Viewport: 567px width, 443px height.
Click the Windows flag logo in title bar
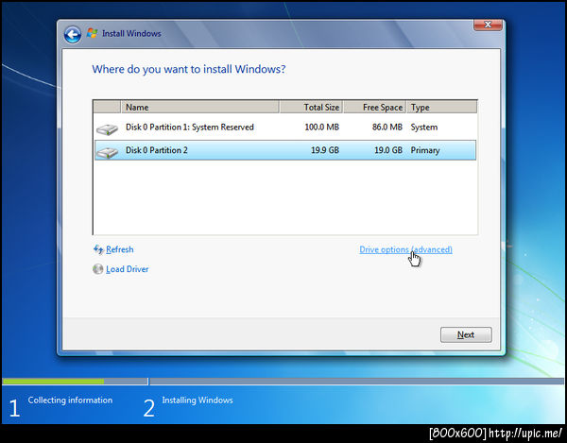click(x=93, y=33)
